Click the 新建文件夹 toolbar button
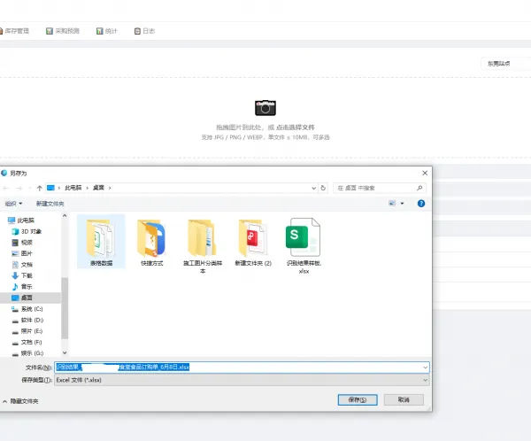Image resolution: width=531 pixels, height=441 pixels. click(50, 204)
